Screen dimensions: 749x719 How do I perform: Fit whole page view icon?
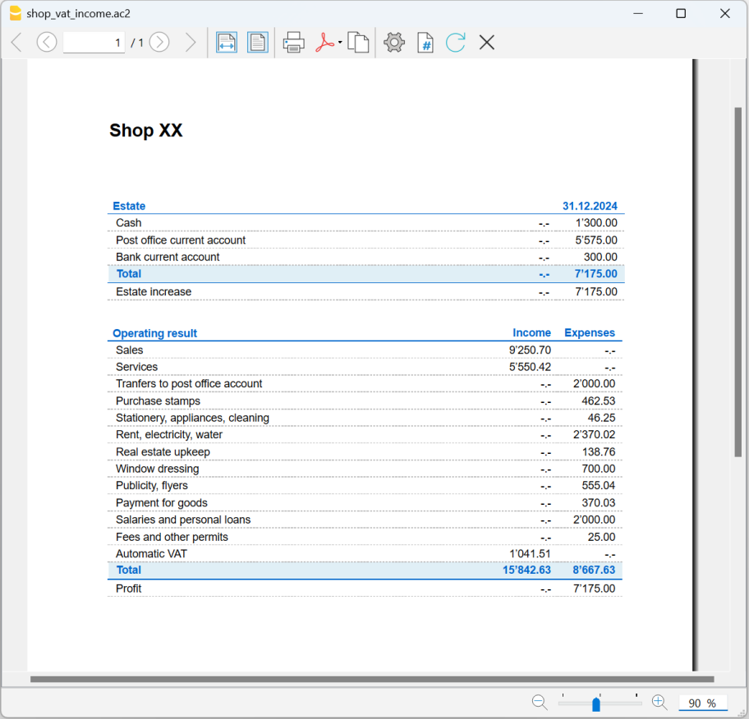click(x=258, y=43)
